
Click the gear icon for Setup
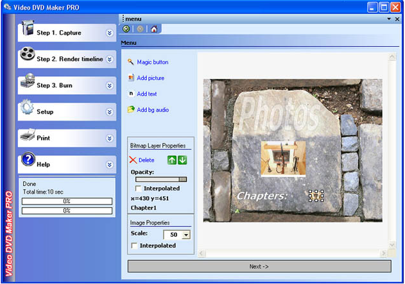(27, 107)
